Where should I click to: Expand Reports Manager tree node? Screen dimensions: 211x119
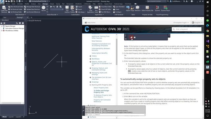tap(2, 26)
